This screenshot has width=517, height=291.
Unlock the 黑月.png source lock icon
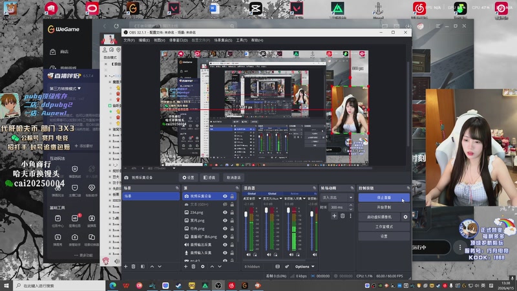tap(232, 221)
